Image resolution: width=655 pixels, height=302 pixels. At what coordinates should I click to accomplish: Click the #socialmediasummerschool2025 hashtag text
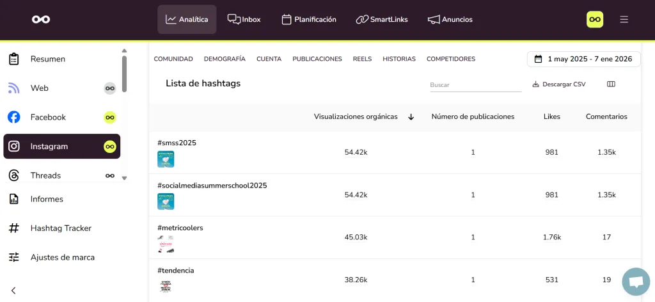click(x=212, y=186)
